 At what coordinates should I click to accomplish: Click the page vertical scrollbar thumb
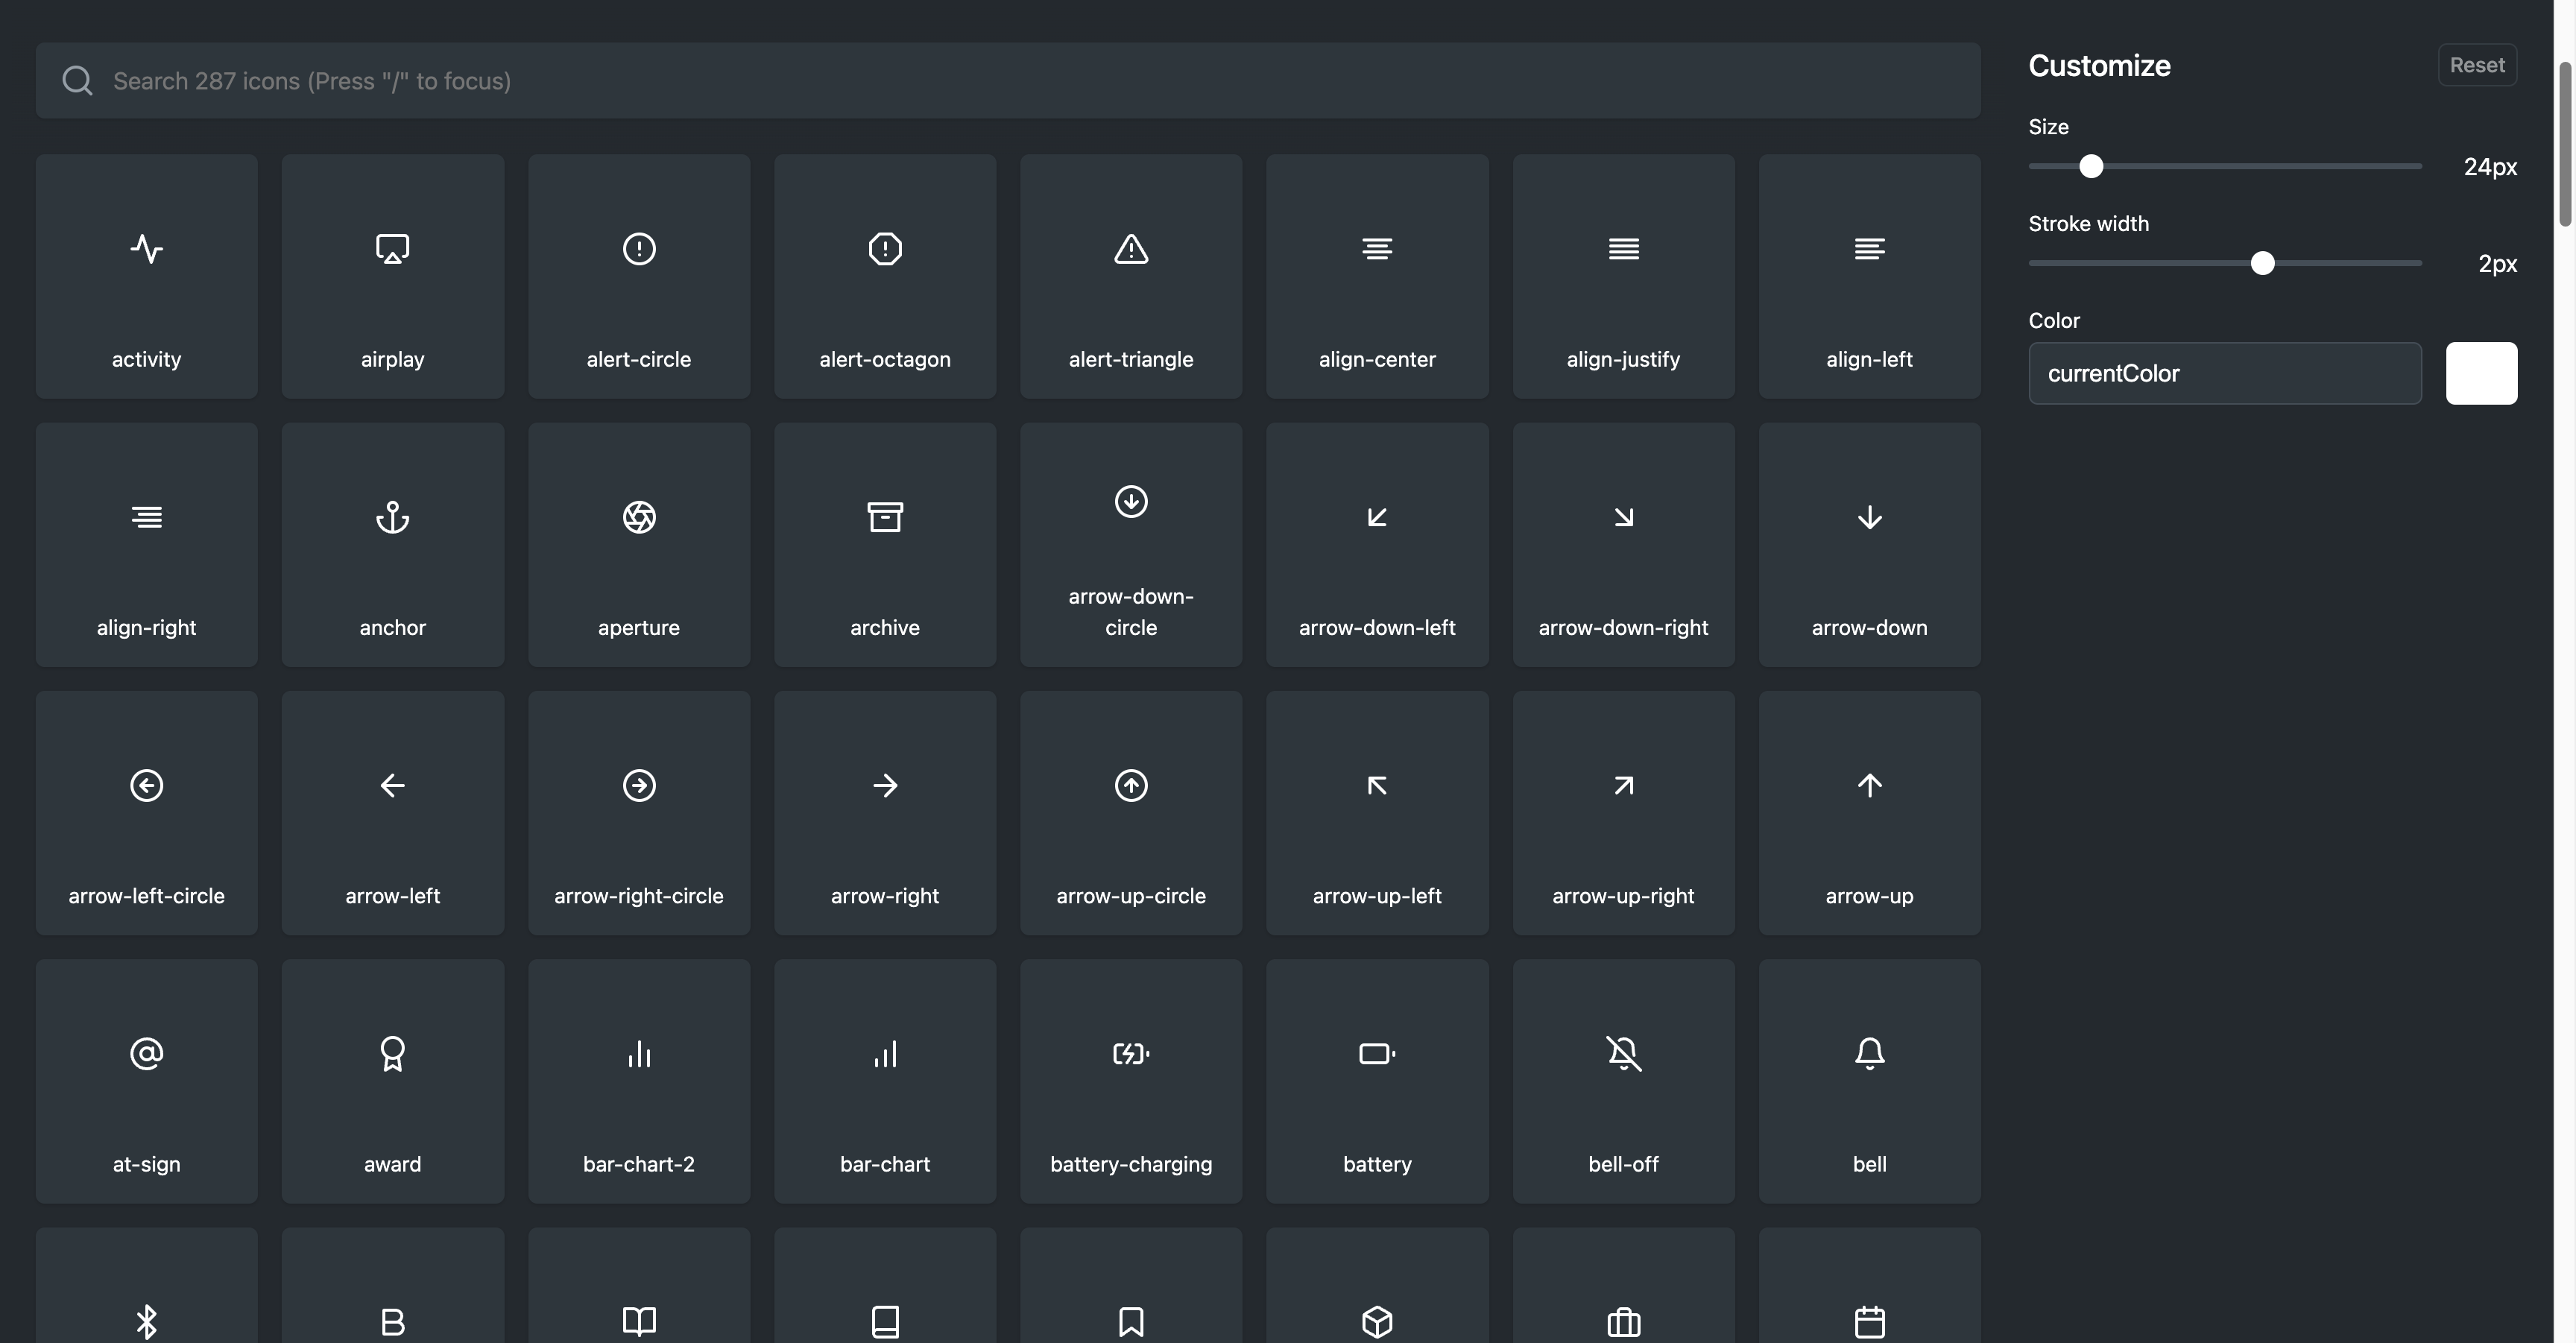click(x=2565, y=143)
